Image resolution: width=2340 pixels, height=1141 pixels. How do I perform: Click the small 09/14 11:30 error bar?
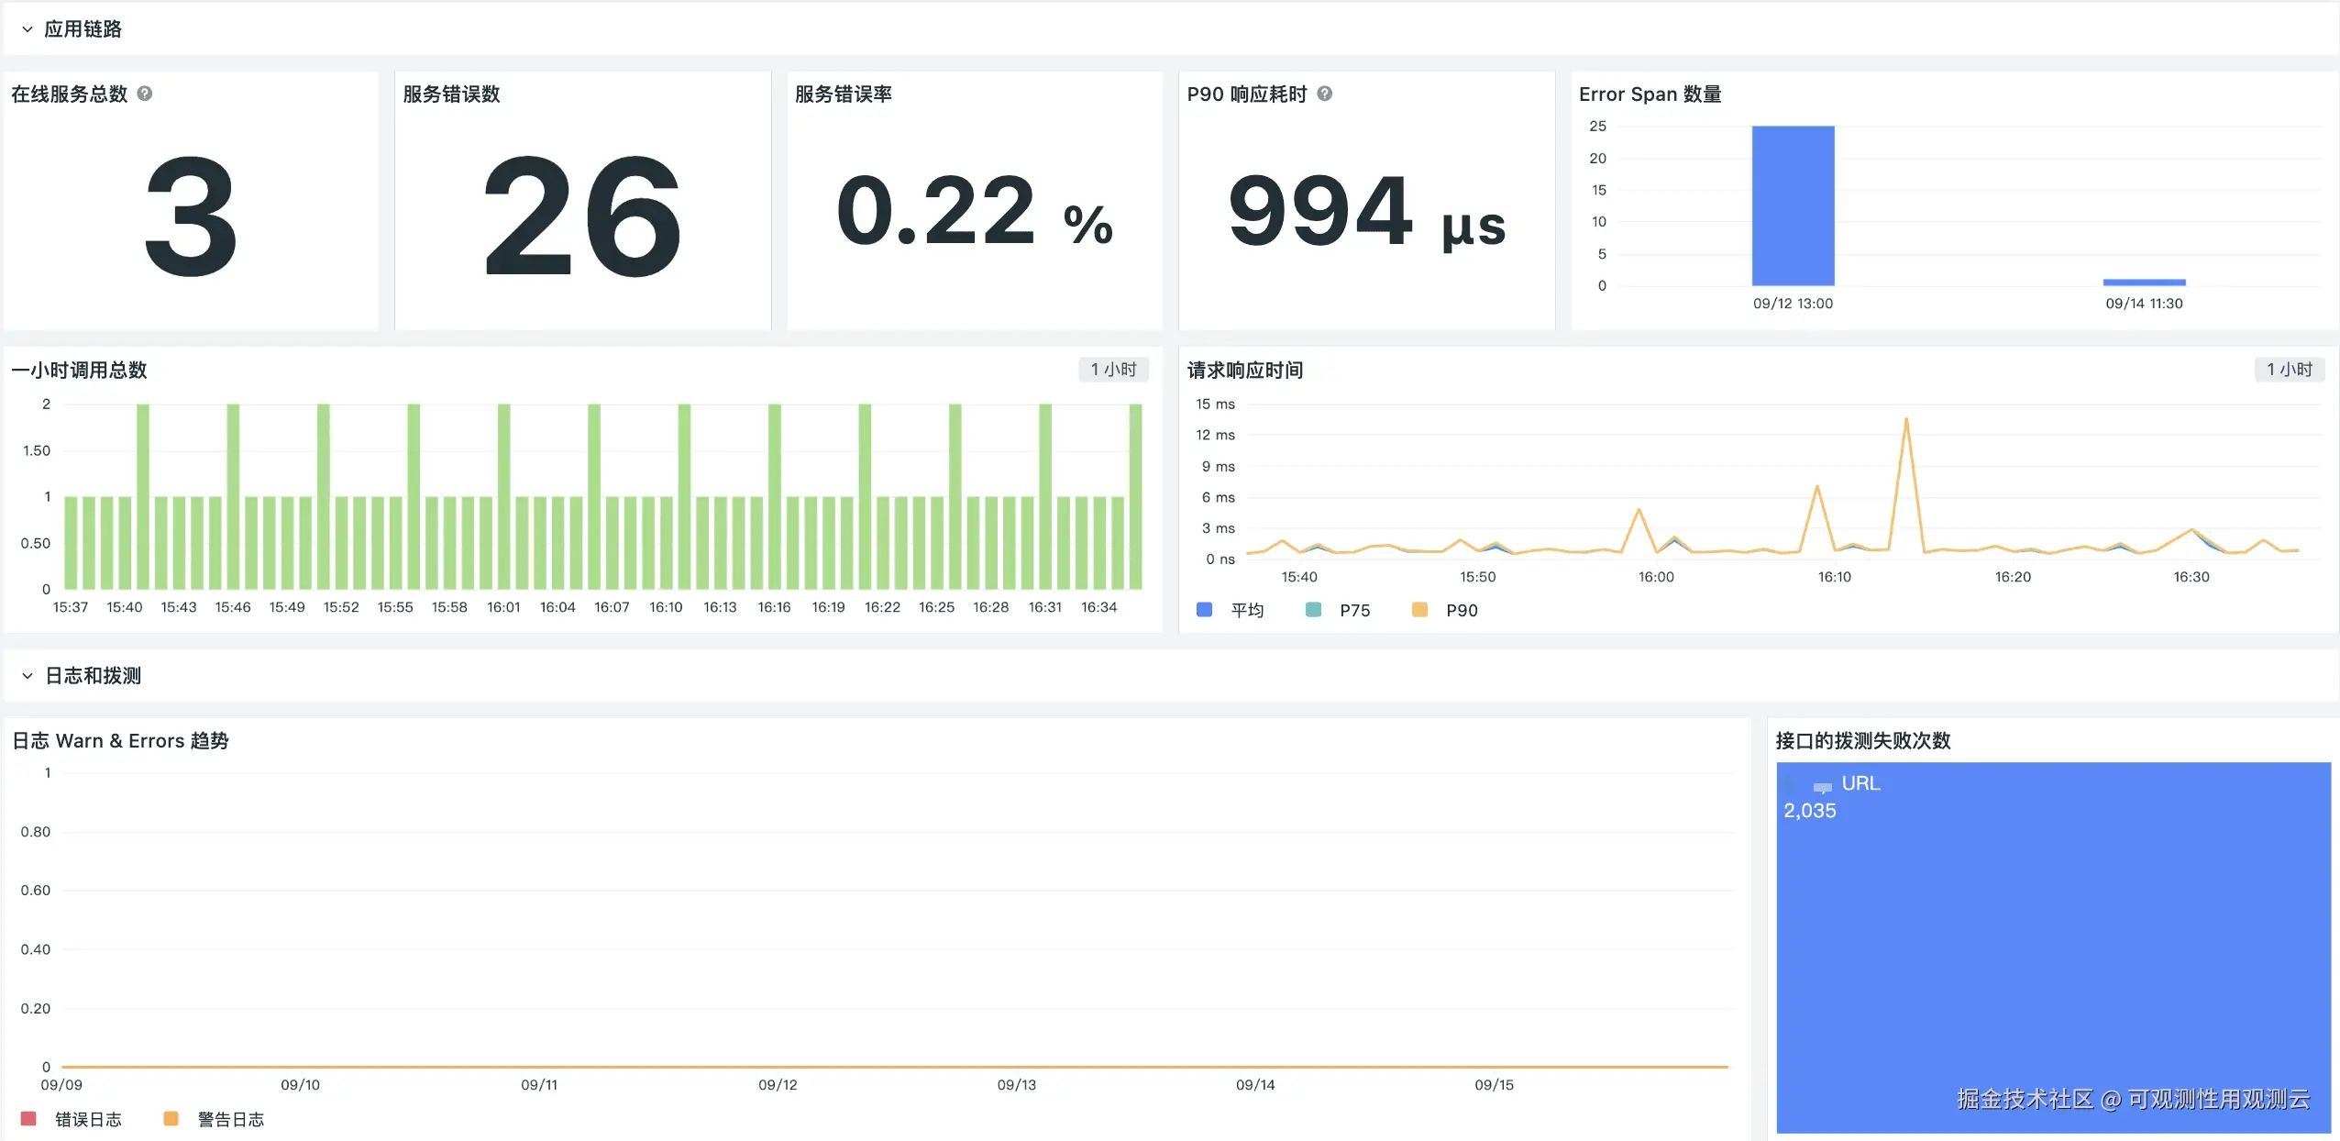click(2144, 282)
